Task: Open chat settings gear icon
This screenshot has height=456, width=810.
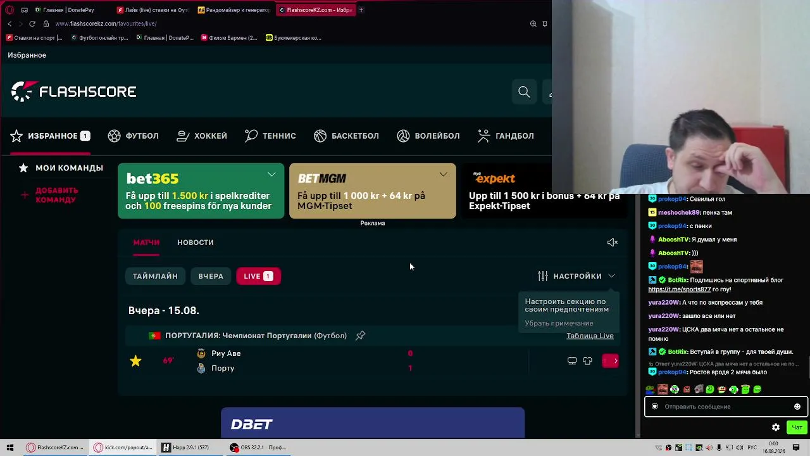Action: pos(776,427)
